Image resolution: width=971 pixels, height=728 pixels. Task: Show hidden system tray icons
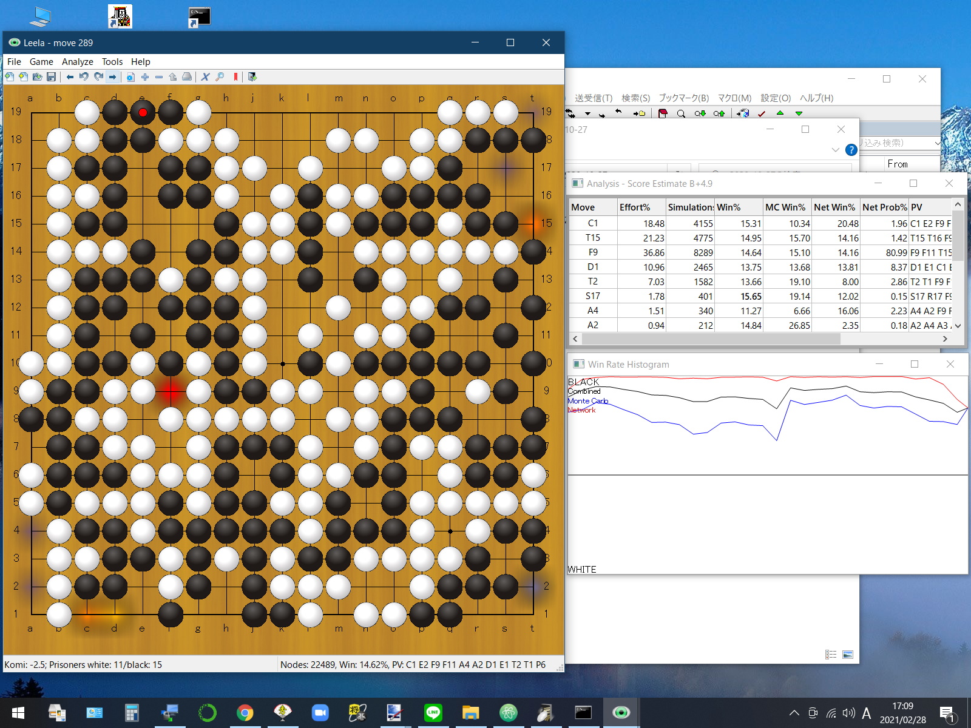point(794,713)
